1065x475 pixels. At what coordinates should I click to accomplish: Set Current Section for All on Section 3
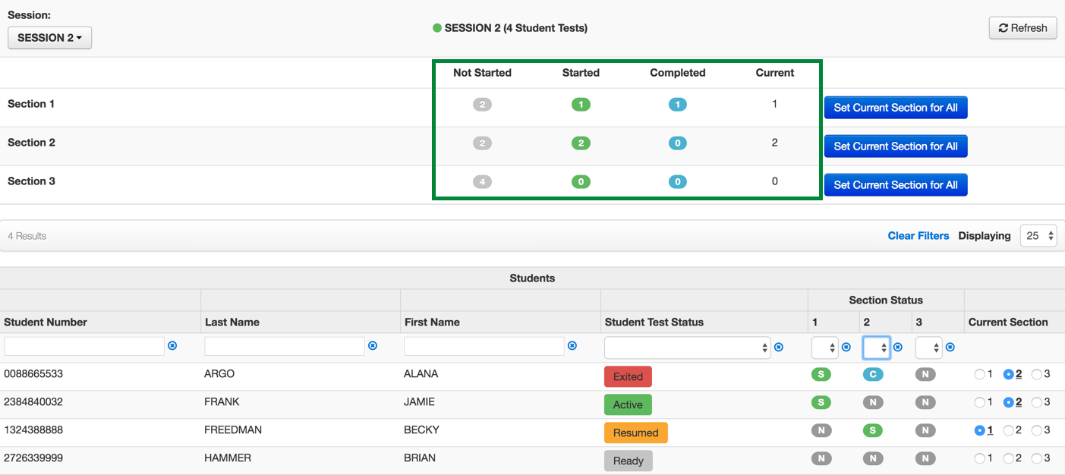pyautogui.click(x=895, y=185)
